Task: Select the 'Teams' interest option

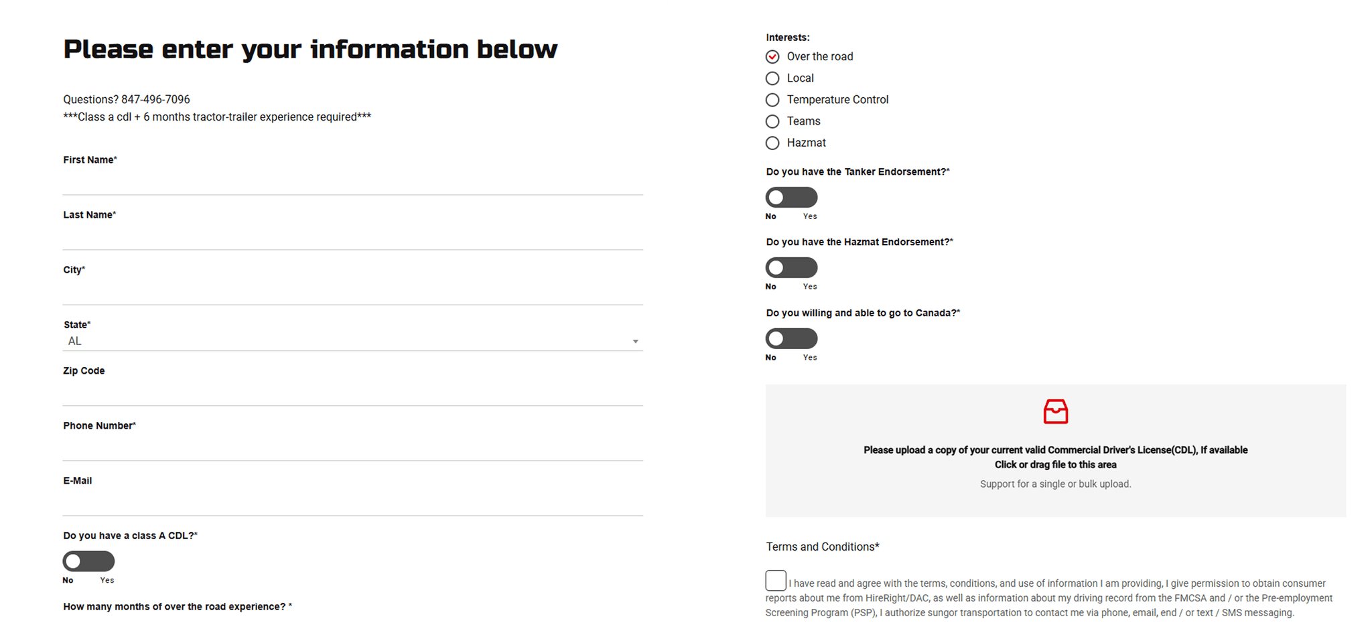Action: pos(772,121)
